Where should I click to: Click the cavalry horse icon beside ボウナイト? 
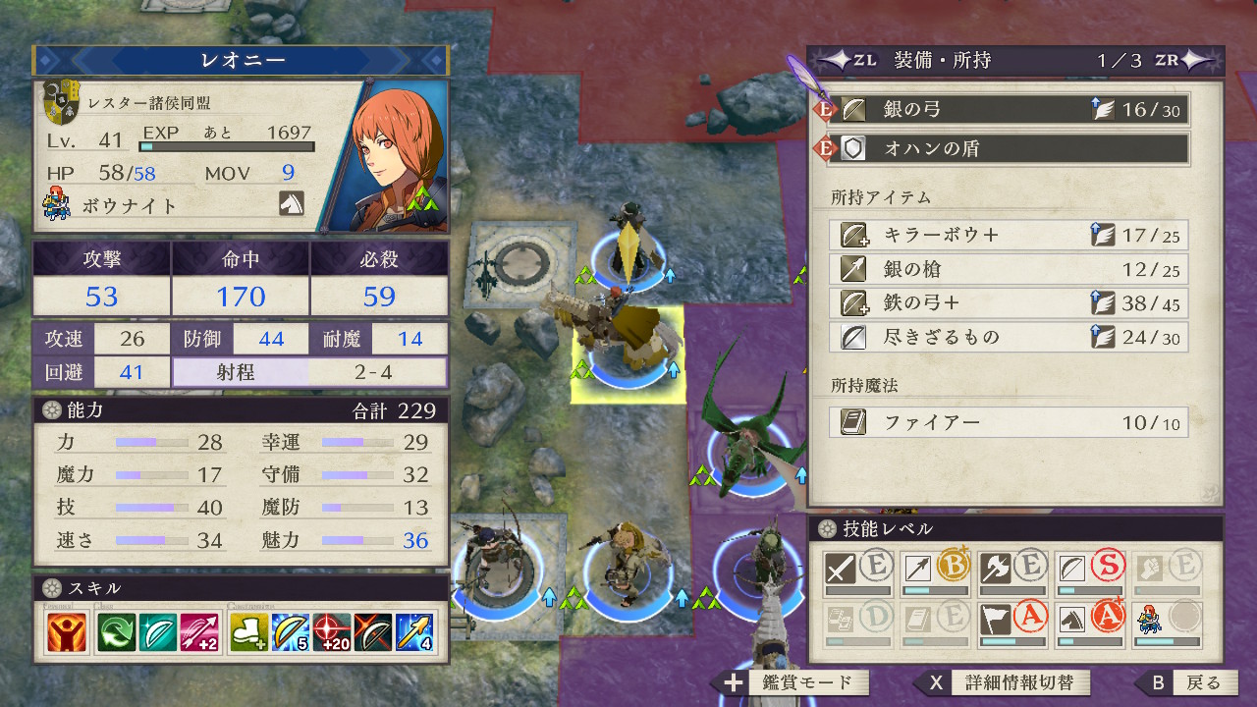pyautogui.click(x=292, y=203)
